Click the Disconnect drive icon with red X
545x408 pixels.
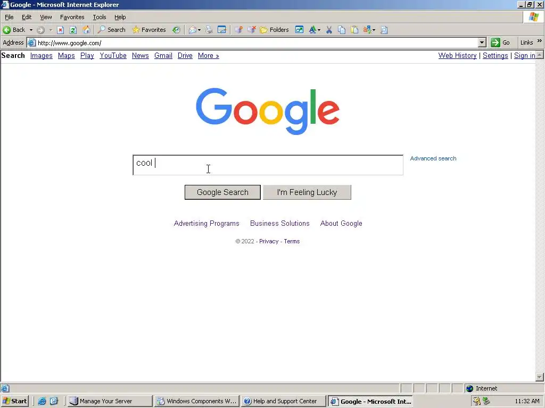pos(251,30)
